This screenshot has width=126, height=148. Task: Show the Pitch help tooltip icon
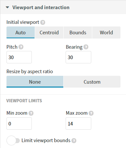(21, 47)
